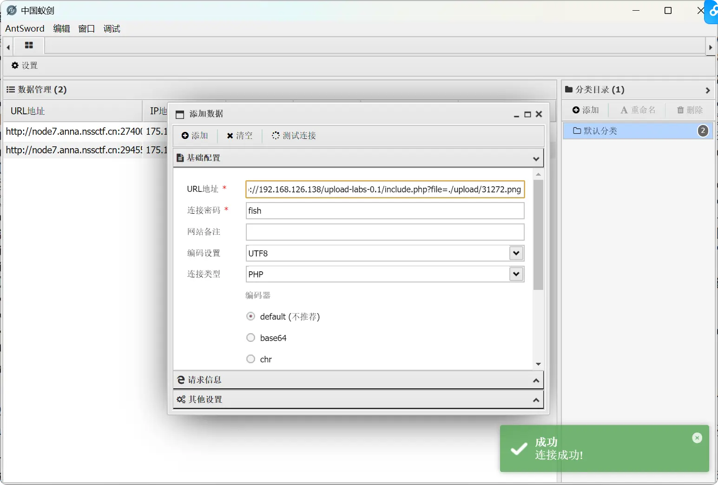Dismiss the 连接成功 notification
This screenshot has width=718, height=485.
697,438
